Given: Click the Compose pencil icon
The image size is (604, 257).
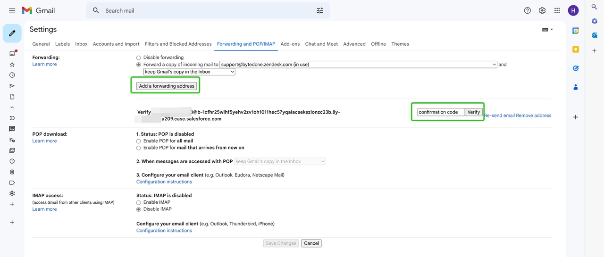Looking at the screenshot, I should point(12,33).
